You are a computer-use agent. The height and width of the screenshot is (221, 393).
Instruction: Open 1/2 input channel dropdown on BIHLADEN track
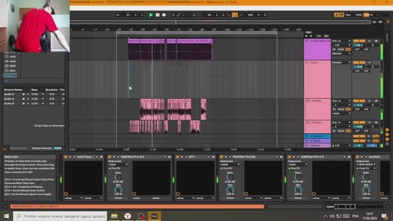(341, 45)
